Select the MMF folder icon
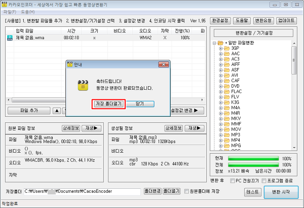This screenshot has width=304, height=208. pos(226,124)
